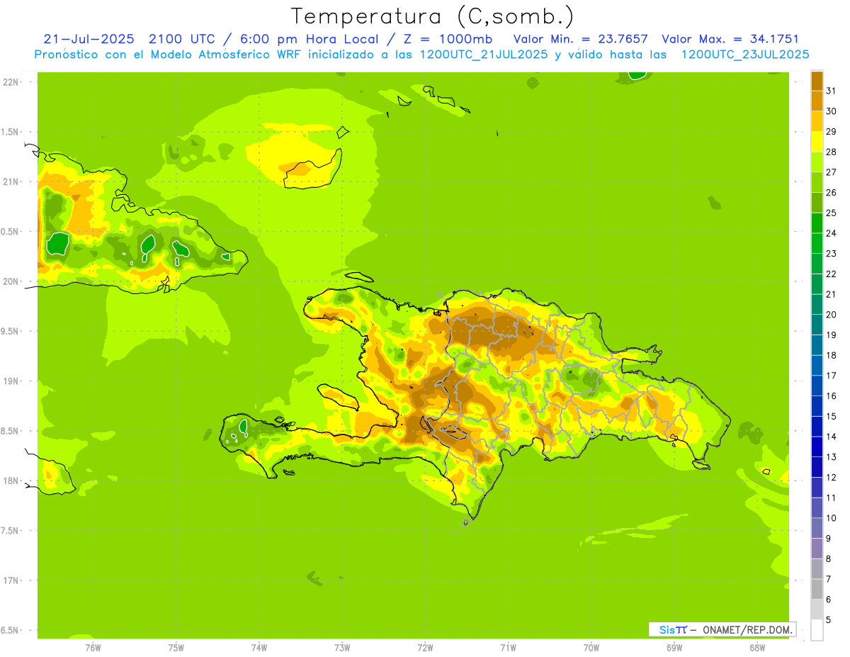Screen dimensions: 850x657
Task: Click the legend value '28'
Action: [x=831, y=151]
